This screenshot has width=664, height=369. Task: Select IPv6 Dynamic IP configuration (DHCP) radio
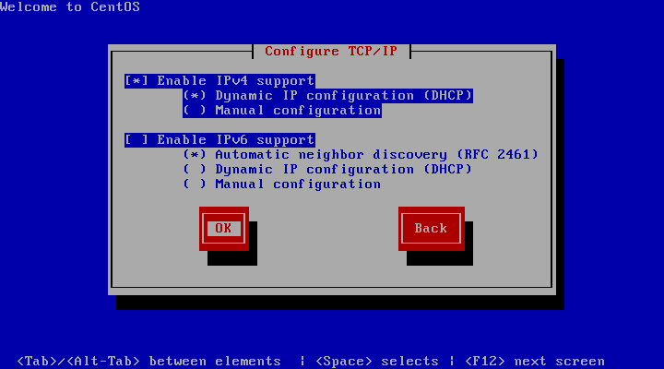pyautogui.click(x=327, y=170)
